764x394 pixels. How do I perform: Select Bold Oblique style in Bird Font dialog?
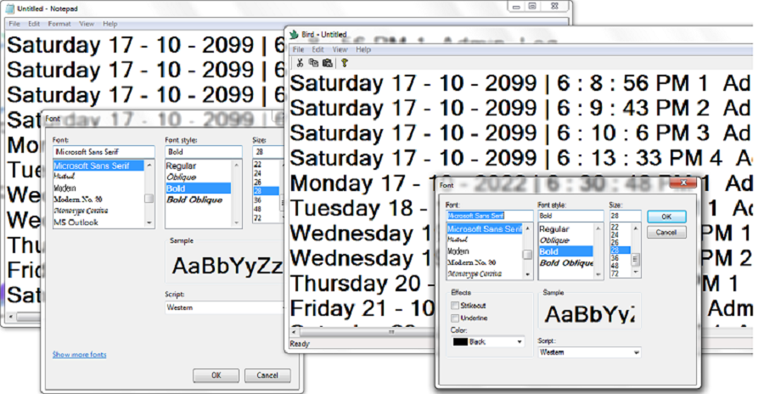[566, 263]
